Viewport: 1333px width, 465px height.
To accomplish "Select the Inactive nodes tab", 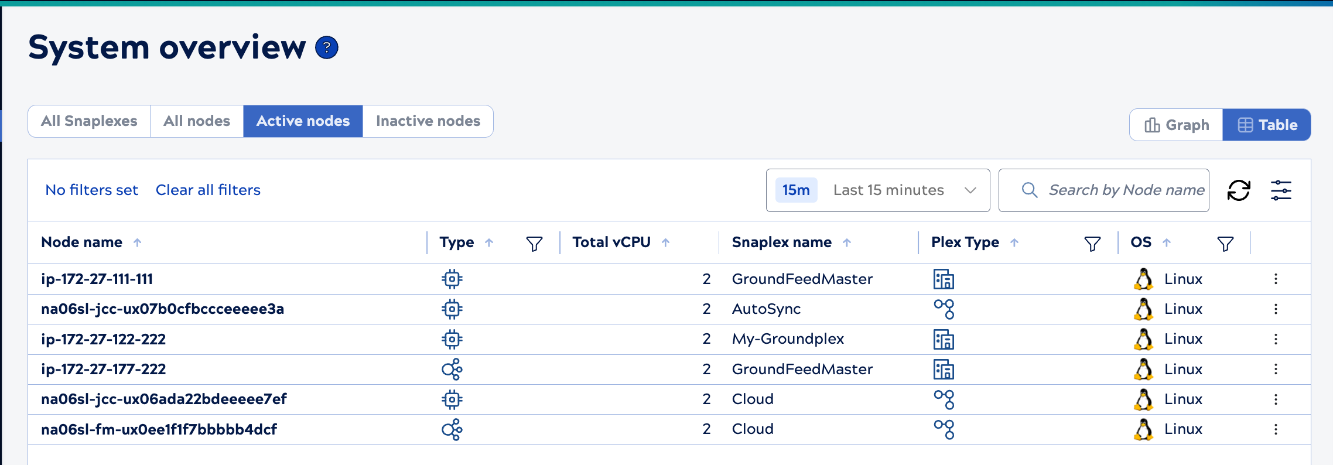I will point(428,121).
